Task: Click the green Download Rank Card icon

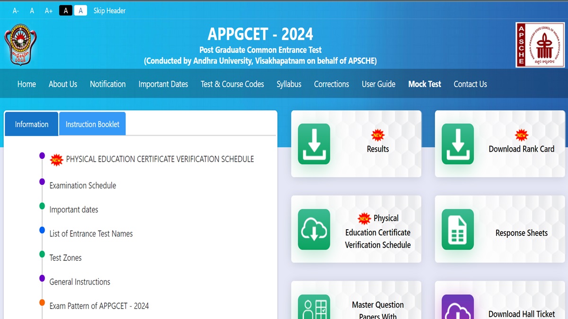Action: pos(458,144)
